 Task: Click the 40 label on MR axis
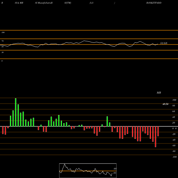pos(174,117)
